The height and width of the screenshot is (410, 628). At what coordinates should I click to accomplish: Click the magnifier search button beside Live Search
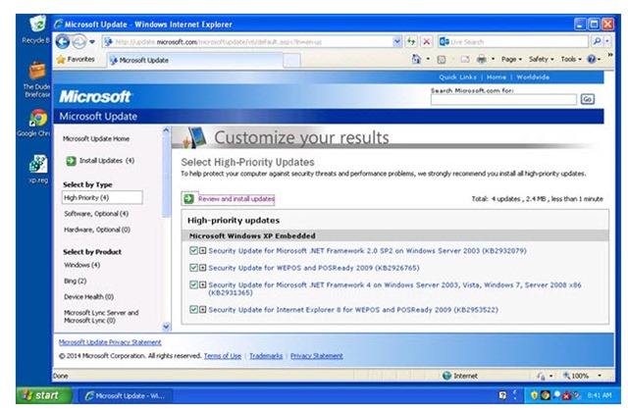pos(597,41)
